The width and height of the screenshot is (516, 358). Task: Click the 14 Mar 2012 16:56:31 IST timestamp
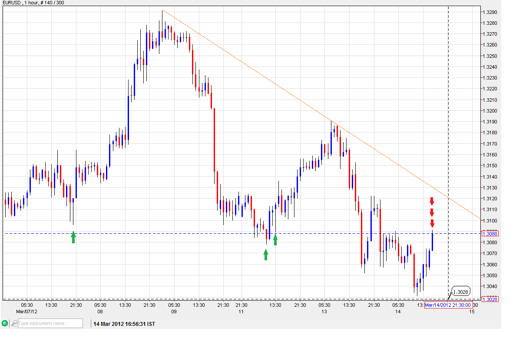tap(124, 324)
